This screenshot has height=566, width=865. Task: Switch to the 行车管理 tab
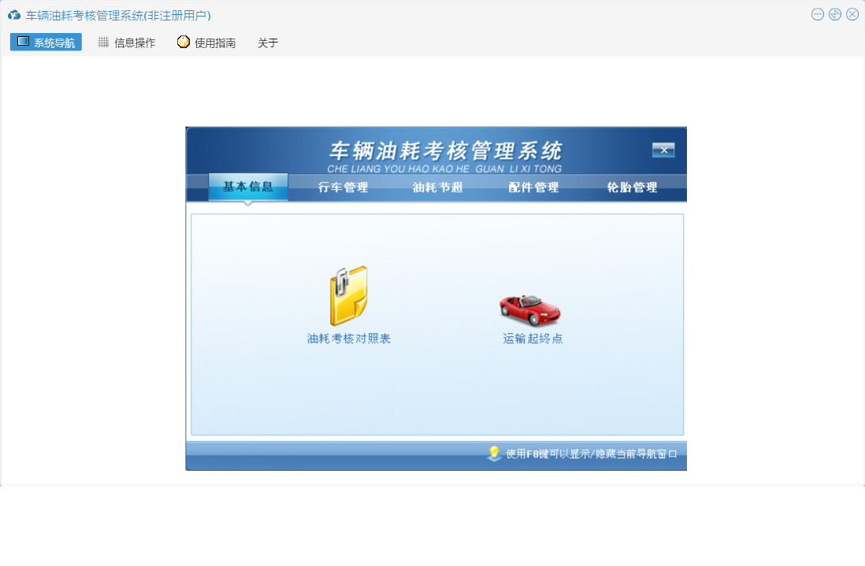point(343,187)
